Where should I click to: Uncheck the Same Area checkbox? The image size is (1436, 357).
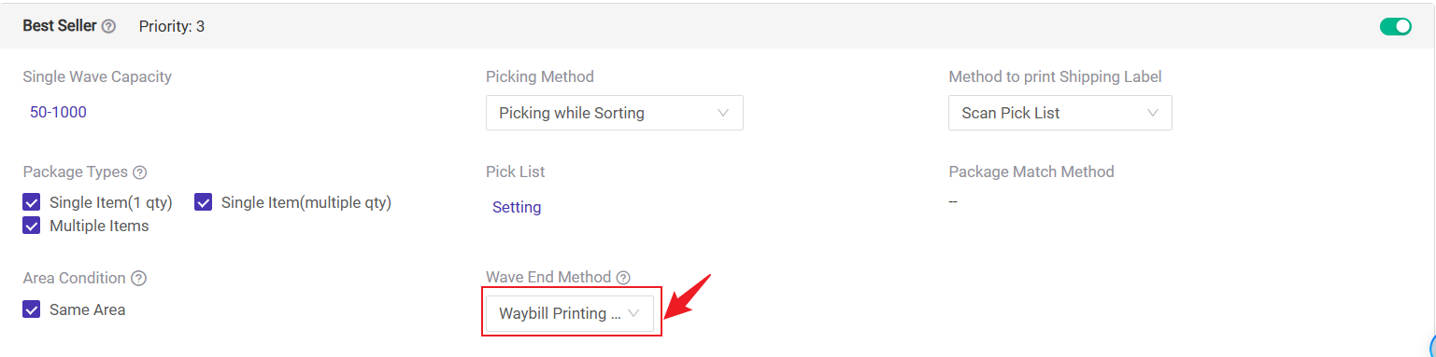click(x=32, y=309)
